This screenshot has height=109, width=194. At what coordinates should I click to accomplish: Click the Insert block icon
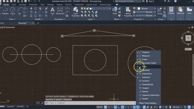[x=115, y=11]
